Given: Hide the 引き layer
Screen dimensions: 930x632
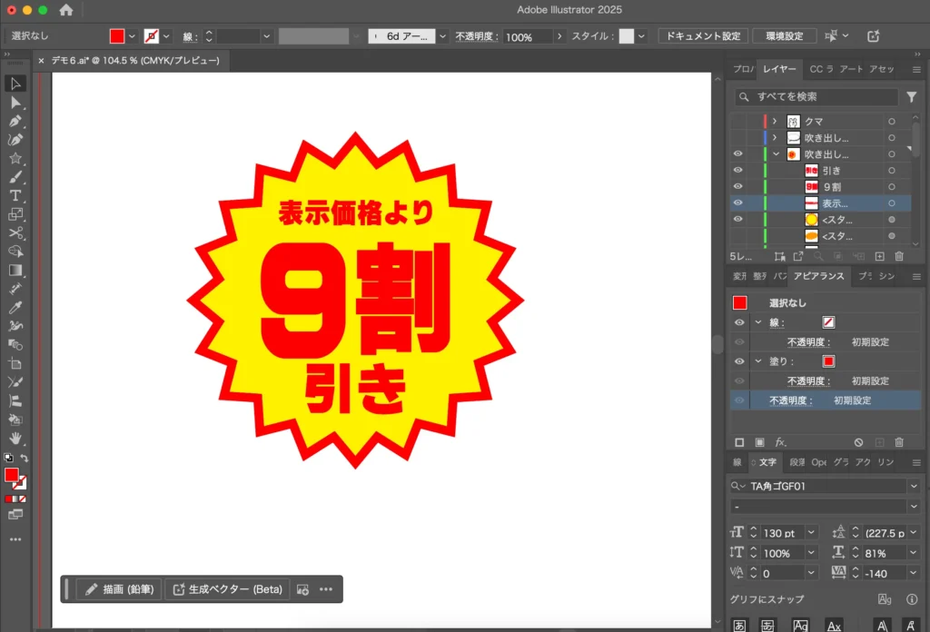Looking at the screenshot, I should tap(737, 171).
